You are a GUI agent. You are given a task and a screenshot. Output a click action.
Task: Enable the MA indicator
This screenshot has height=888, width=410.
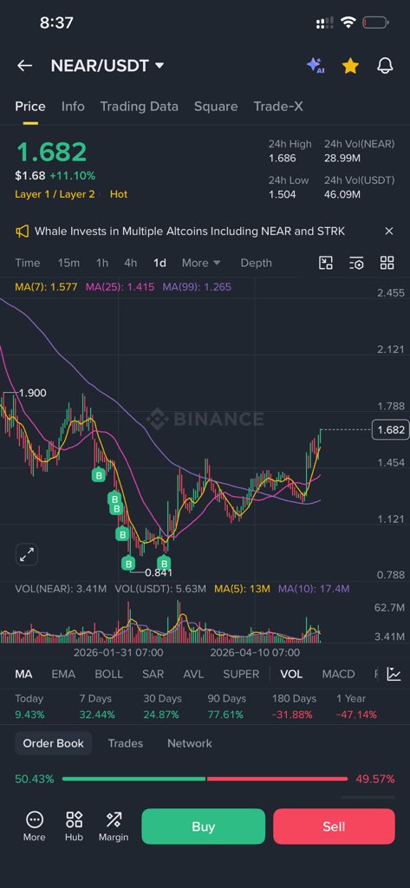(x=23, y=674)
